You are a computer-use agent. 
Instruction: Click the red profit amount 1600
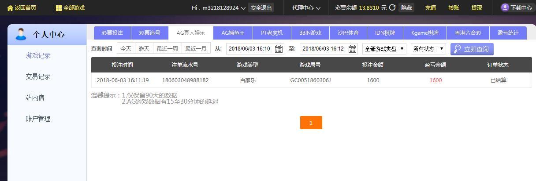435,80
